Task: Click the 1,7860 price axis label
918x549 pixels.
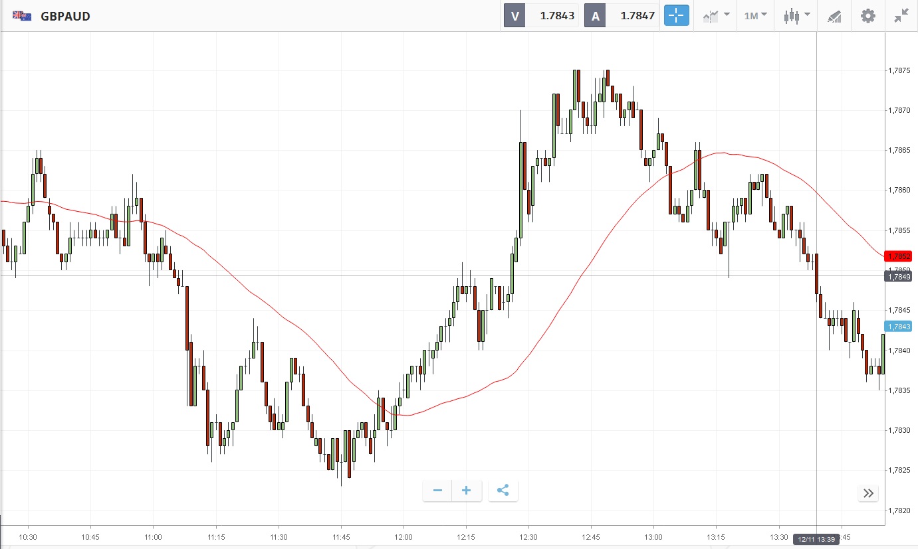Action: (899, 191)
